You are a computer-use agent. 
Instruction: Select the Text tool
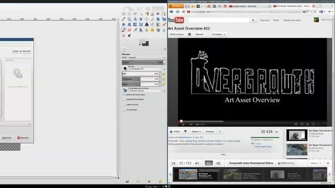pos(147,25)
